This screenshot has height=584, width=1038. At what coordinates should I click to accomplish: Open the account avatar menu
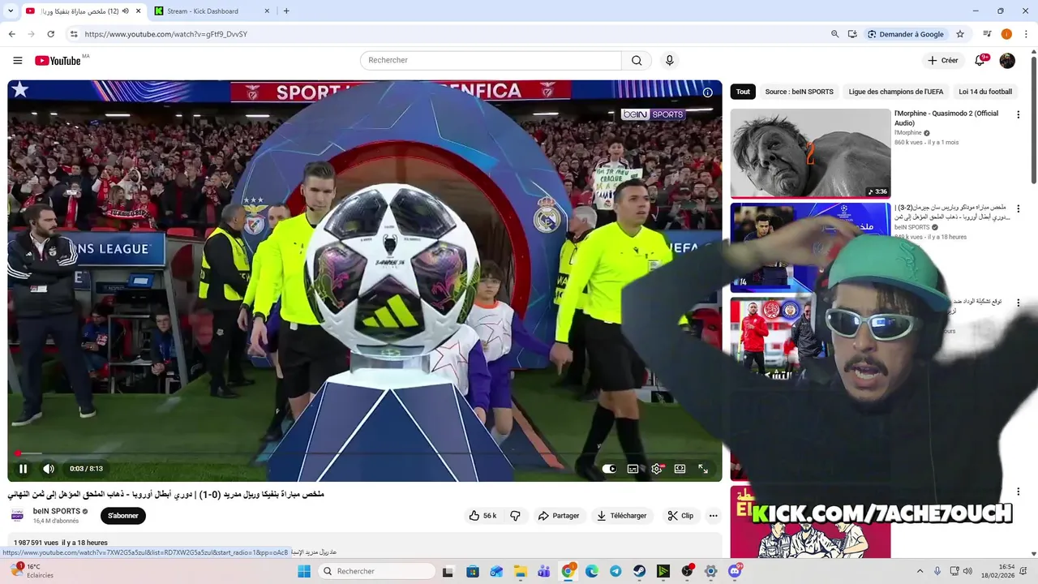1007,60
